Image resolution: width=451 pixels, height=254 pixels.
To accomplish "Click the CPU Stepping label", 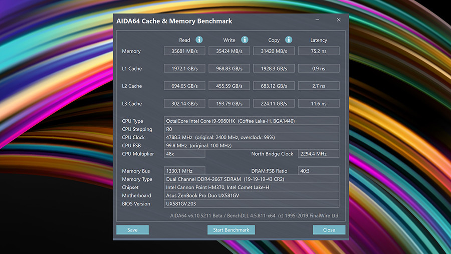I will click(137, 129).
